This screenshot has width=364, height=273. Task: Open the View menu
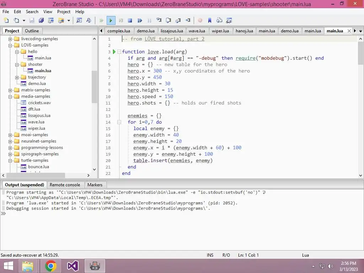coord(48,12)
